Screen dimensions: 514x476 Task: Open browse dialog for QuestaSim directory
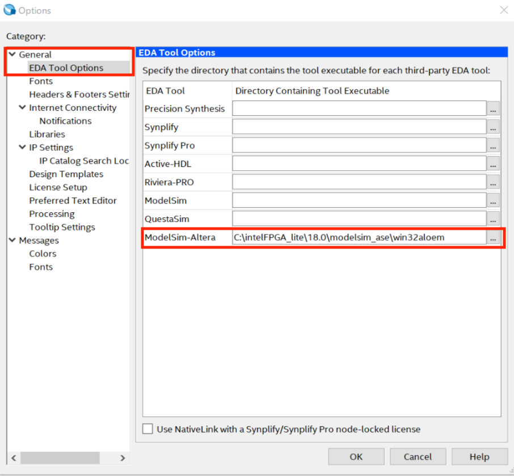click(x=493, y=219)
